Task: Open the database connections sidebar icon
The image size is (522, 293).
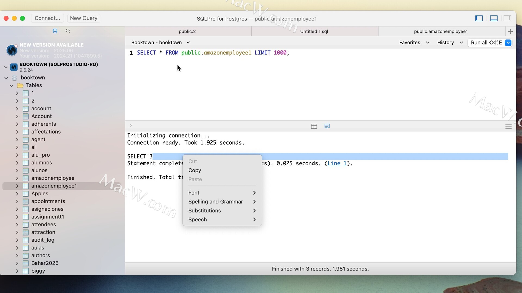Action: pyautogui.click(x=55, y=31)
